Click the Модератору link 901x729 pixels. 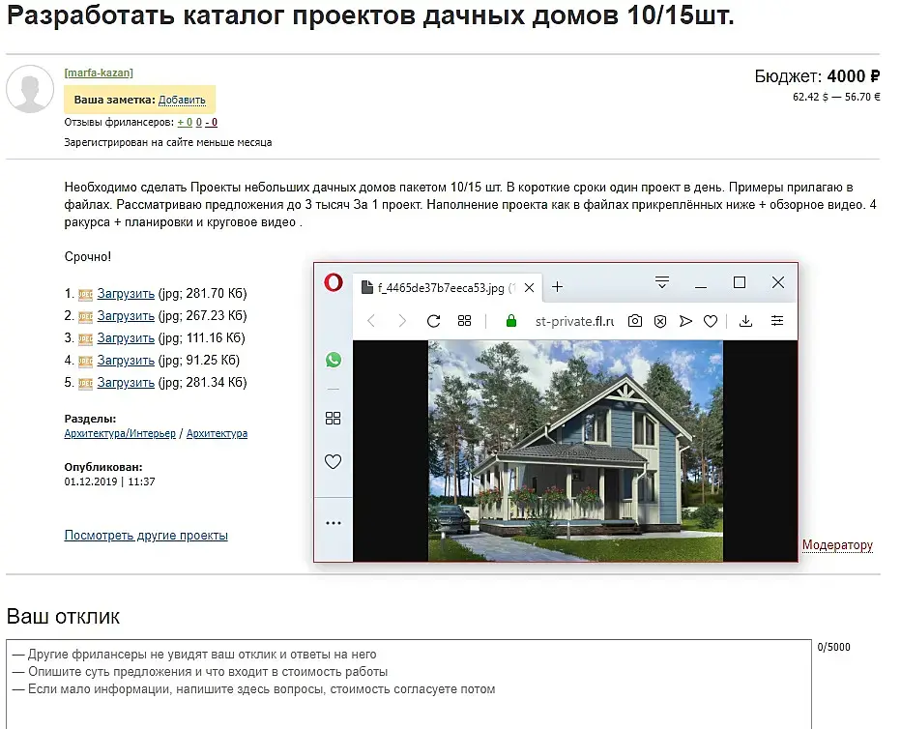click(x=837, y=544)
